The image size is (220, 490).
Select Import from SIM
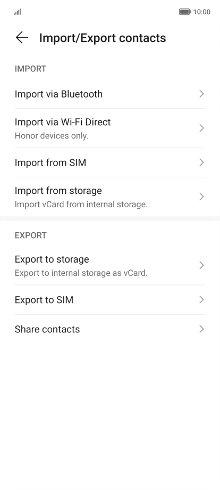pos(110,162)
